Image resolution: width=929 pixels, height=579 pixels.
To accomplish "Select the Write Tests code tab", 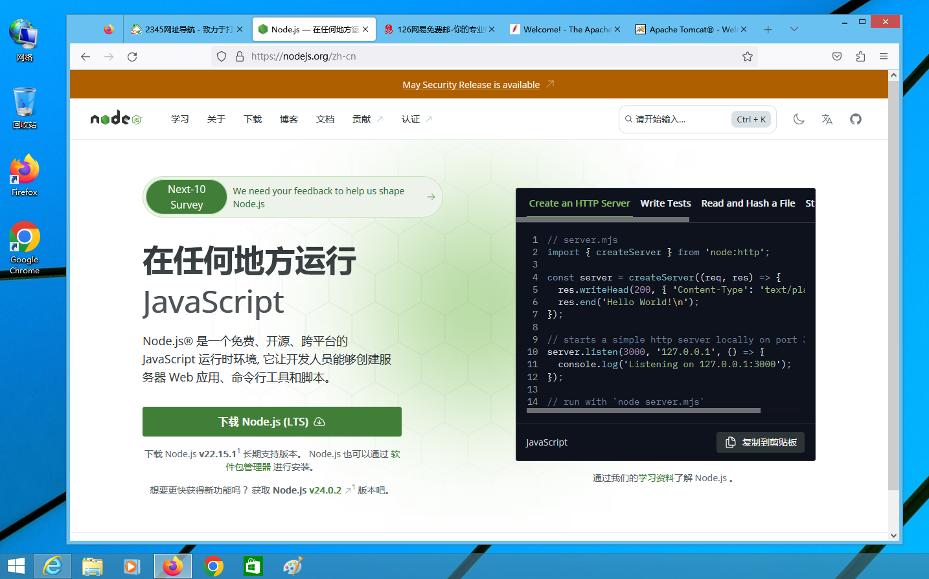I will coord(665,203).
